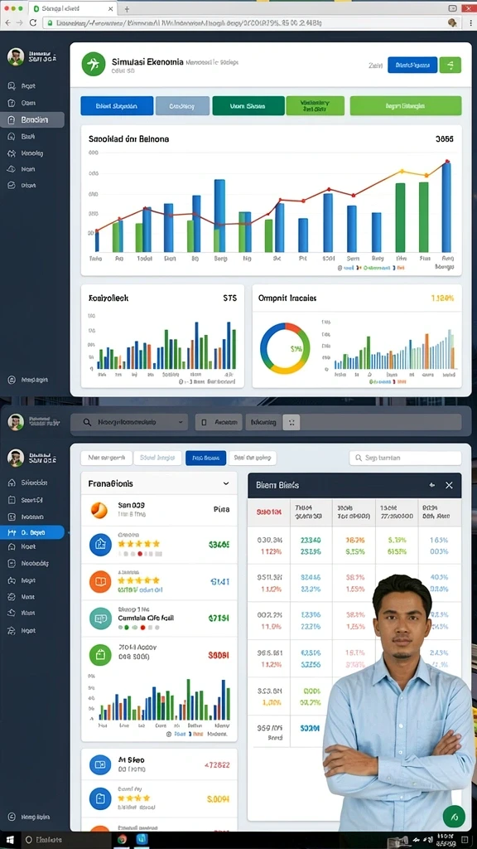Select the blue filter tab above Franaotionis
477x849 pixels.
point(205,458)
